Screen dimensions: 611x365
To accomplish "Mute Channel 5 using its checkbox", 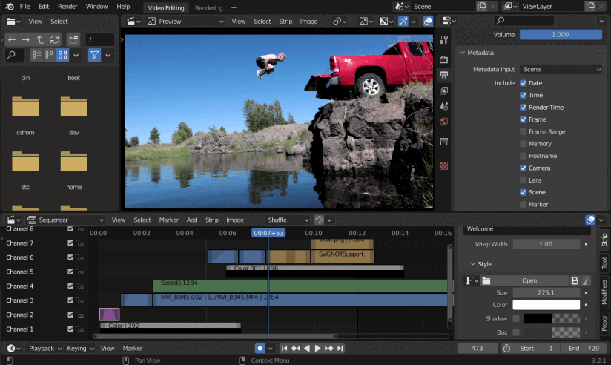I will (70, 272).
